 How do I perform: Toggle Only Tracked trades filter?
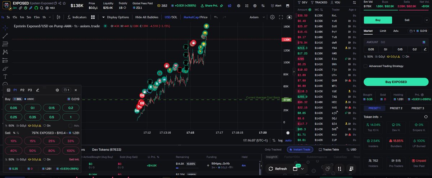click(273, 150)
